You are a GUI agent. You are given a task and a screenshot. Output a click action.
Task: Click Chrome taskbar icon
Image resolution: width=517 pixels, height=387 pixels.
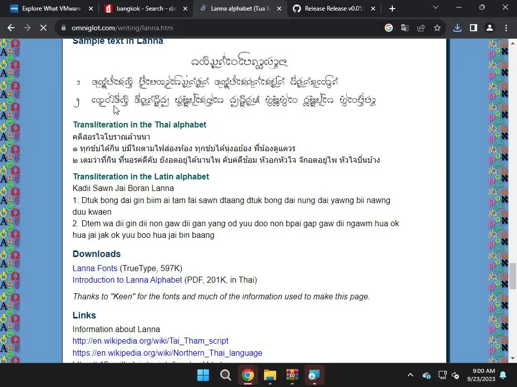pos(247,375)
